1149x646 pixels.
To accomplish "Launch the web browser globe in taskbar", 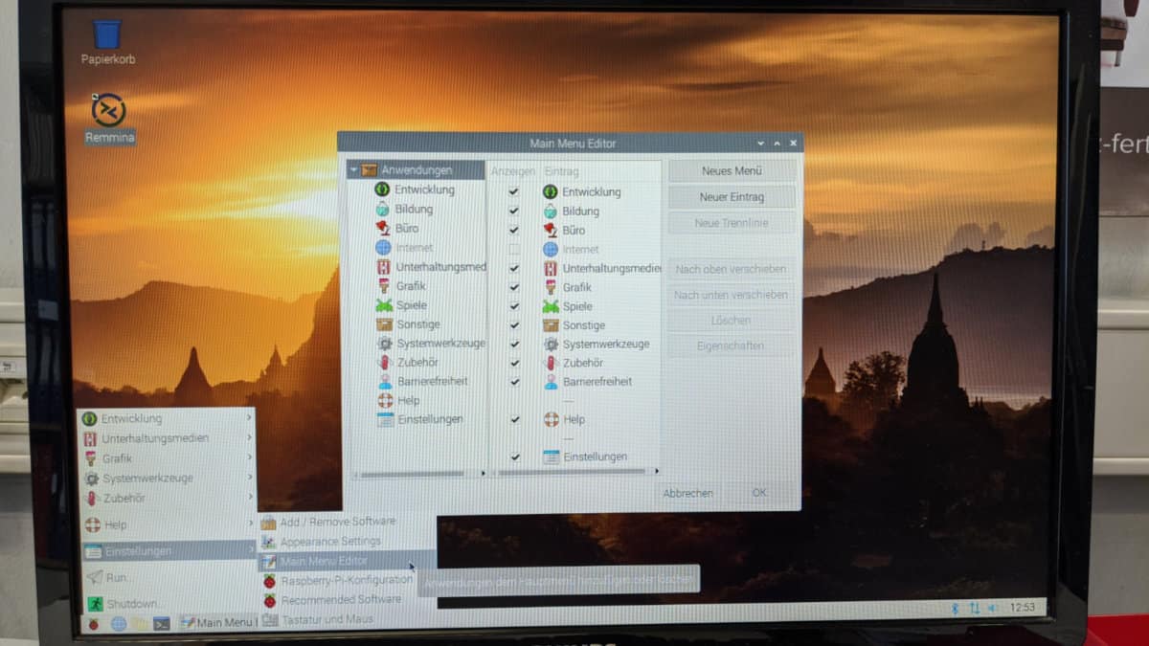I will tap(119, 623).
